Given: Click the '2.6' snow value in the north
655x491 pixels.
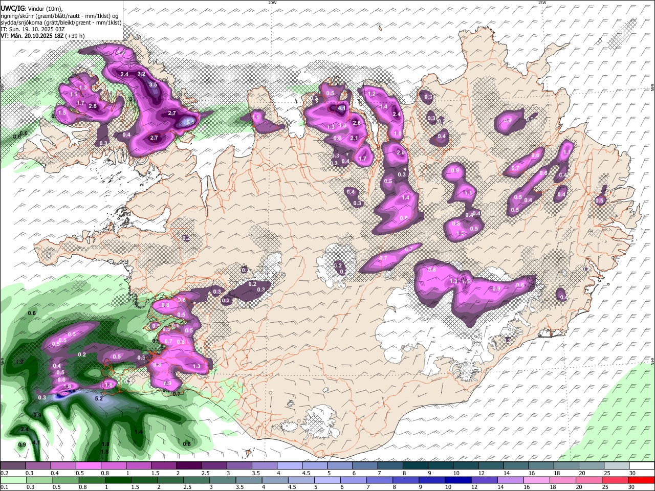Looking at the screenshot, I should [357, 123].
